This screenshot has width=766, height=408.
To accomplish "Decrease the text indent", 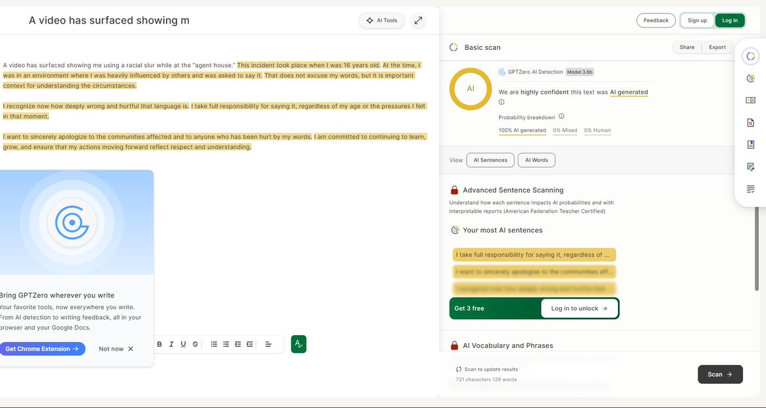I will pyautogui.click(x=238, y=344).
